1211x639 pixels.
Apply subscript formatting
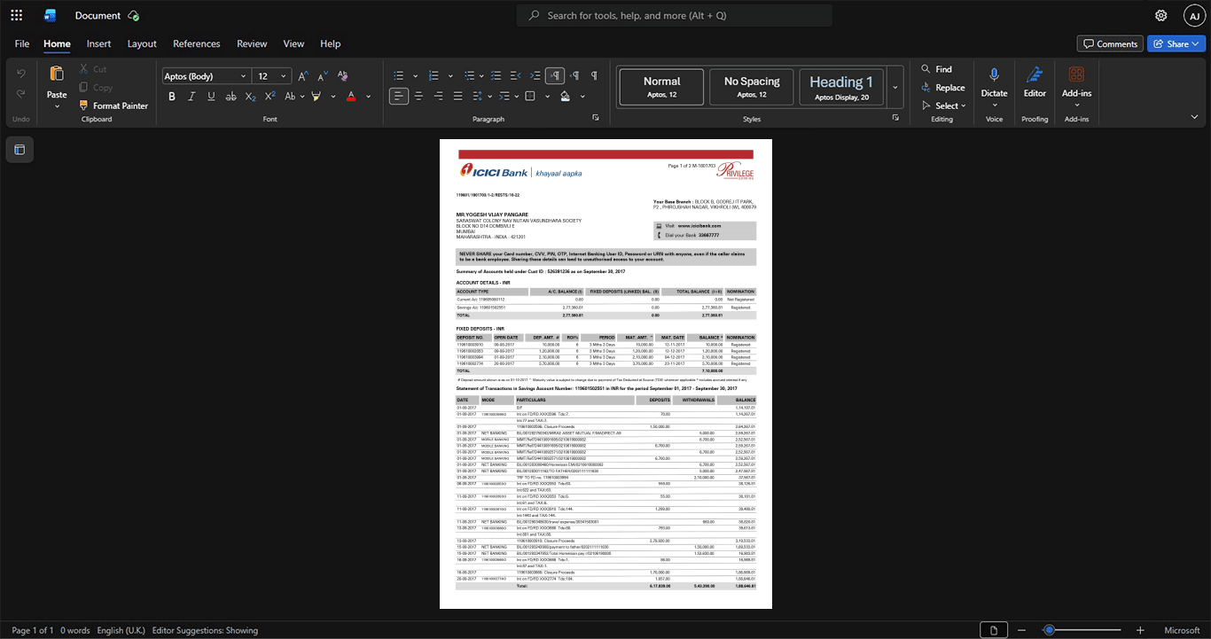point(251,97)
